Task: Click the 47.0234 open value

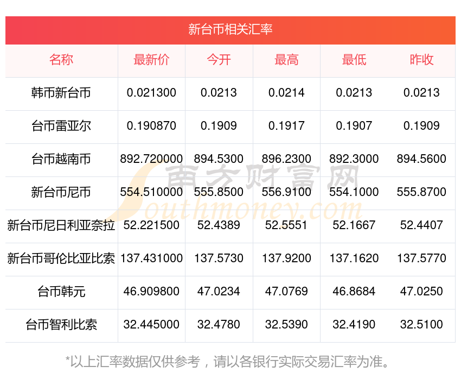Action: [x=219, y=292]
